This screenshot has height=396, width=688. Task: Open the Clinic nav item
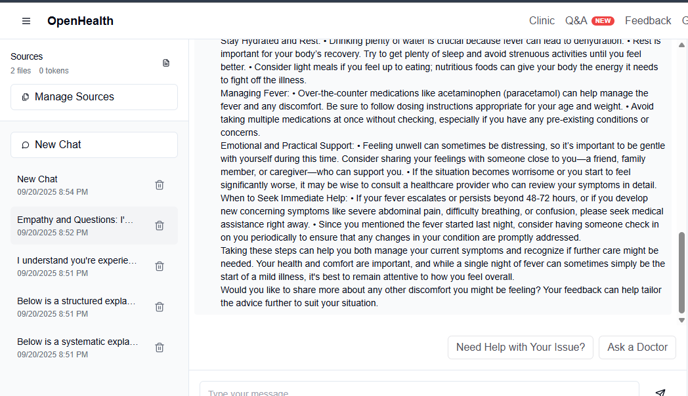pyautogui.click(x=542, y=20)
